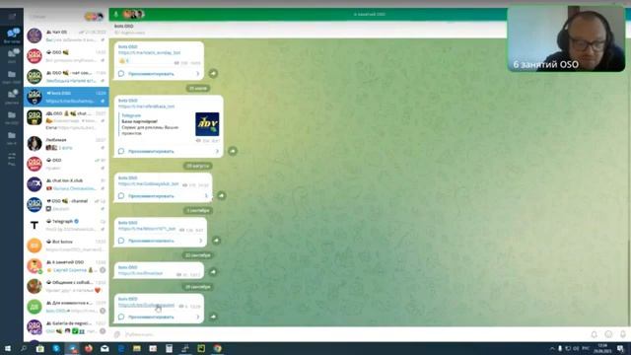Click the participants' avatars in the voice chat bar

[x=133, y=15]
